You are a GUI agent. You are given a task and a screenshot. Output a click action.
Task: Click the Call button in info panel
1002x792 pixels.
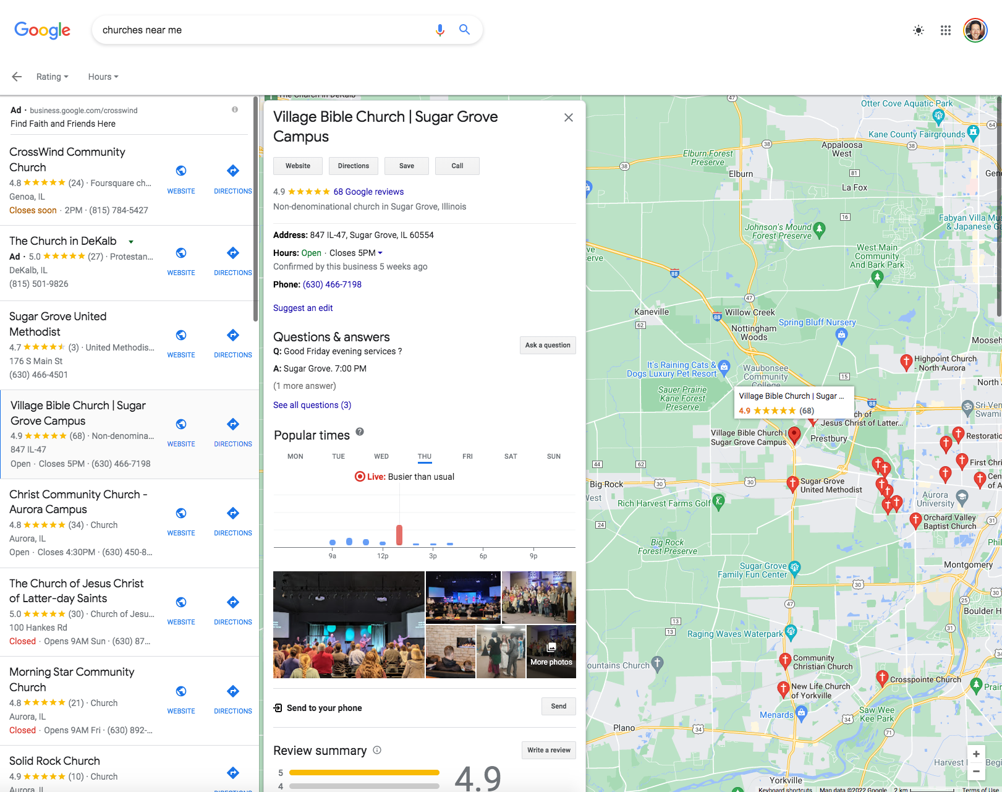point(457,166)
